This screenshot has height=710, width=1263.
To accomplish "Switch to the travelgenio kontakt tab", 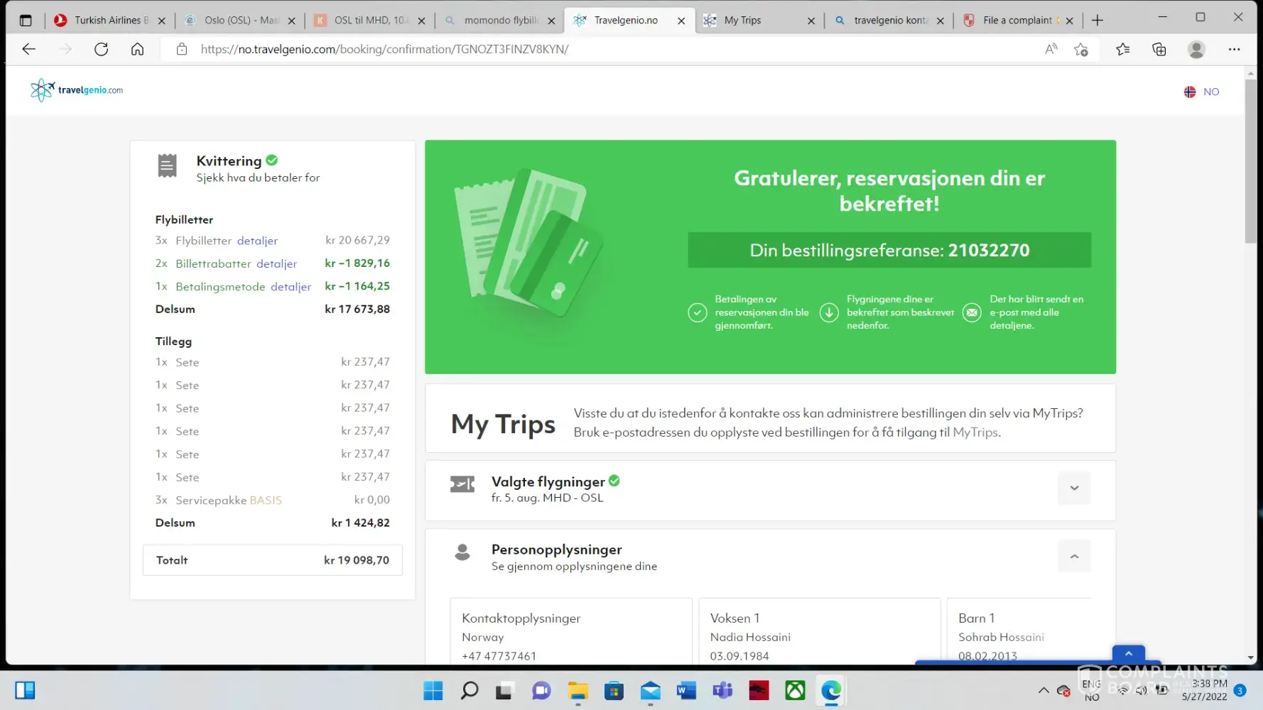I will click(x=889, y=21).
